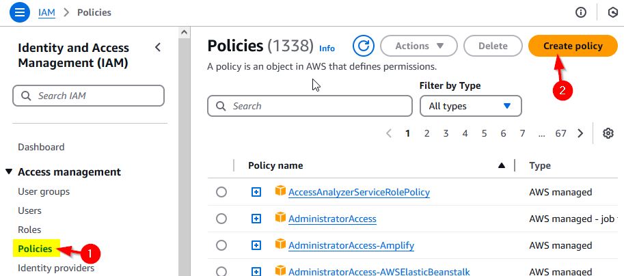The width and height of the screenshot is (624, 276).
Task: Click the Create policy button
Action: (x=573, y=46)
